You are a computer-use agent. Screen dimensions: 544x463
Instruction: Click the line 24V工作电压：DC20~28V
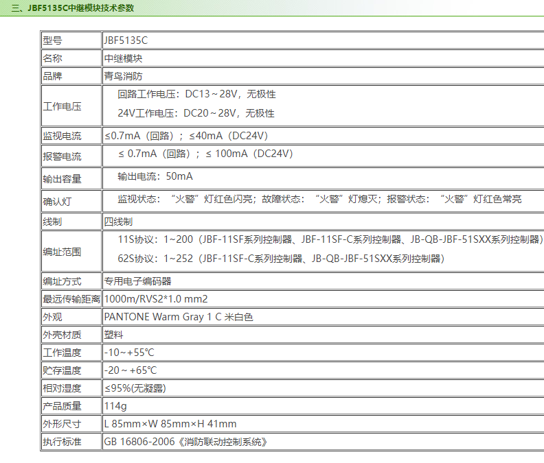click(196, 113)
